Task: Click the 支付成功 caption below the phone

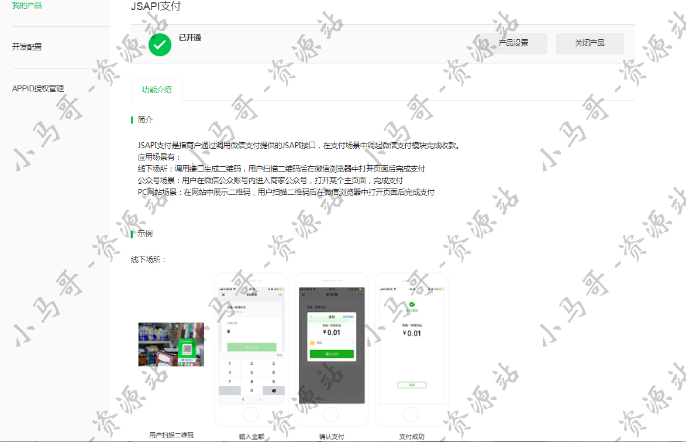Action: tap(412, 436)
